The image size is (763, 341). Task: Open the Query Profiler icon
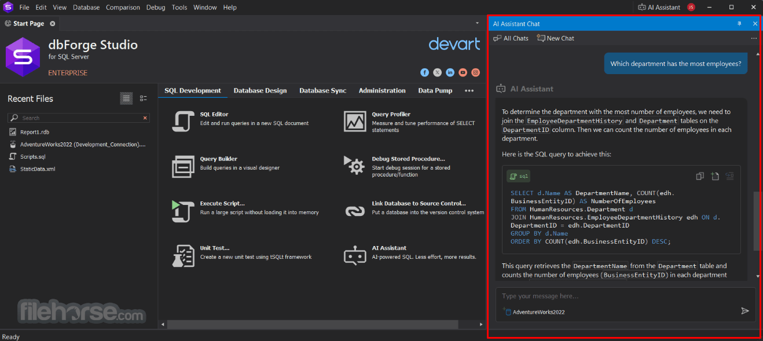click(355, 121)
